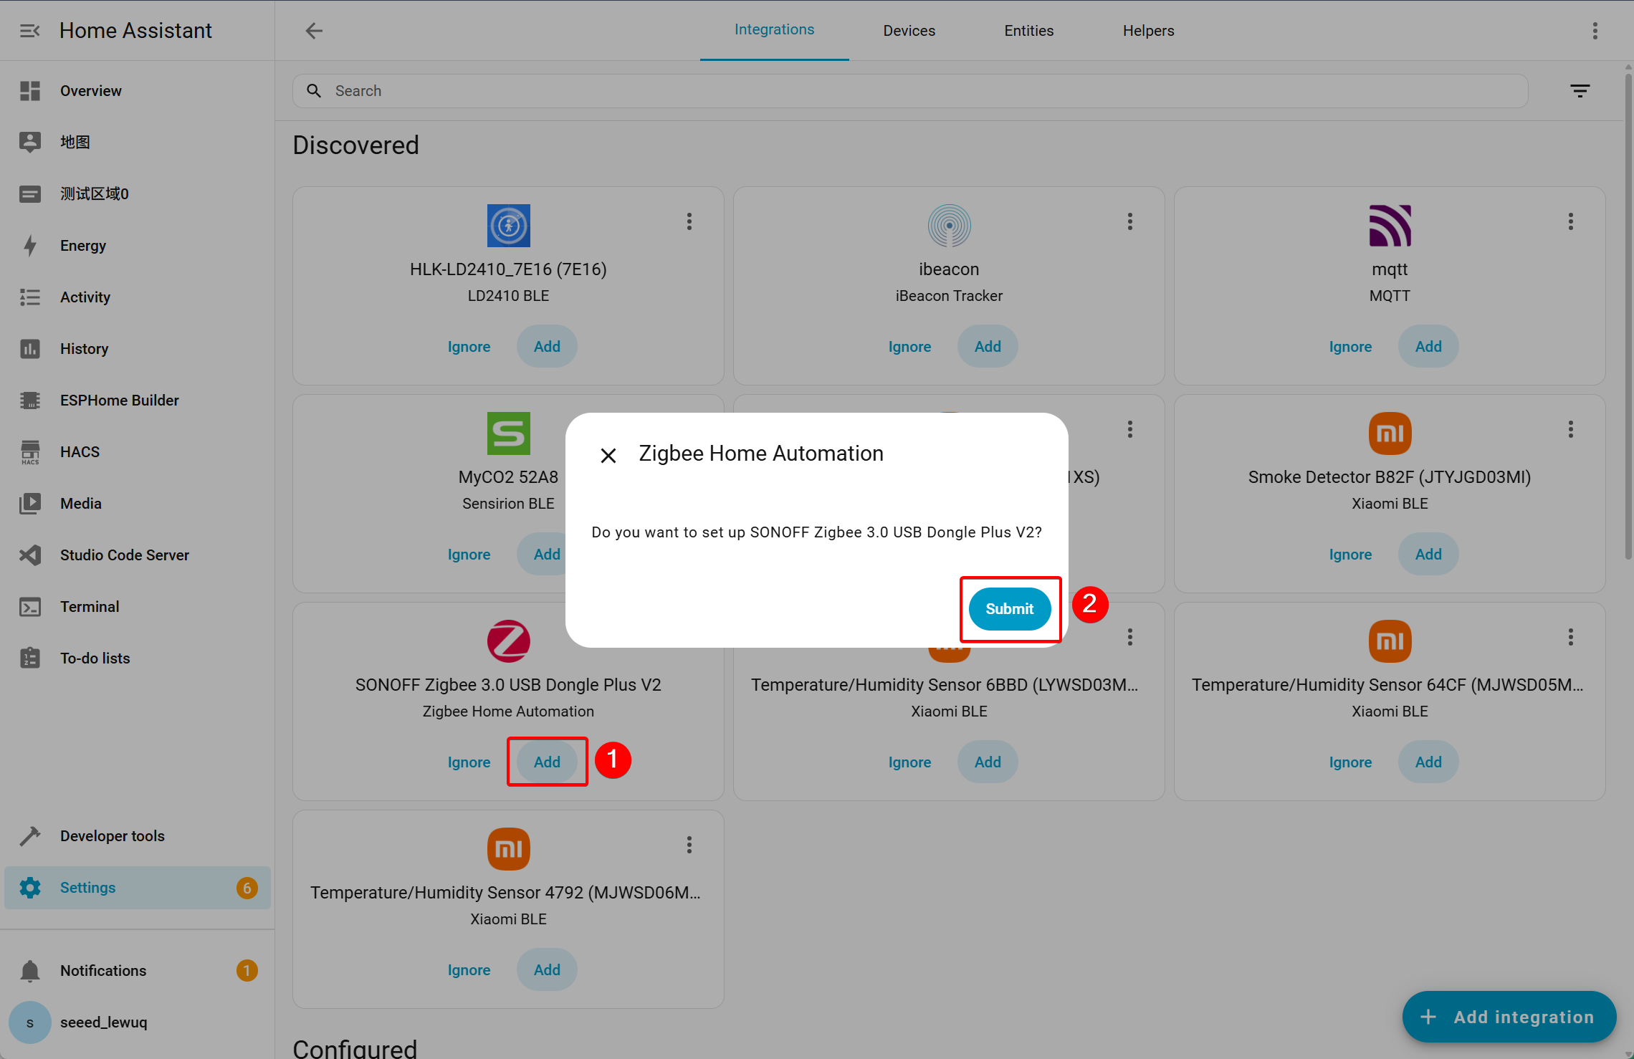
Task: Click the filter icon beside search
Action: pyautogui.click(x=1580, y=91)
